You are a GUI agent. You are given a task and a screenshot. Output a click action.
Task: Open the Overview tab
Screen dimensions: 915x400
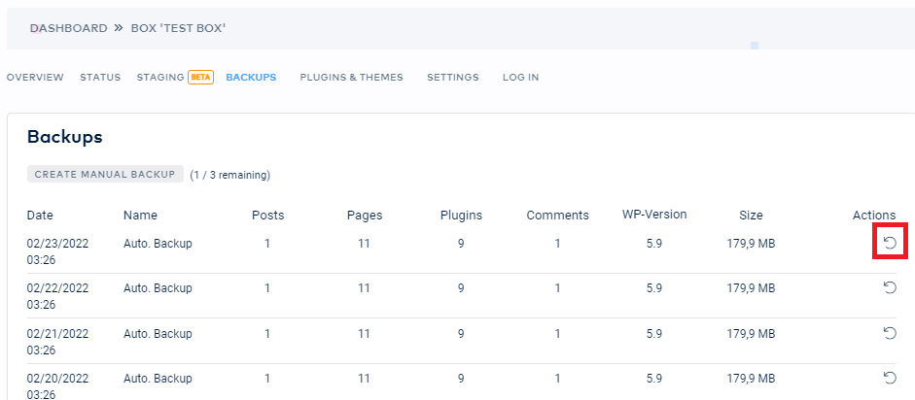click(x=35, y=77)
